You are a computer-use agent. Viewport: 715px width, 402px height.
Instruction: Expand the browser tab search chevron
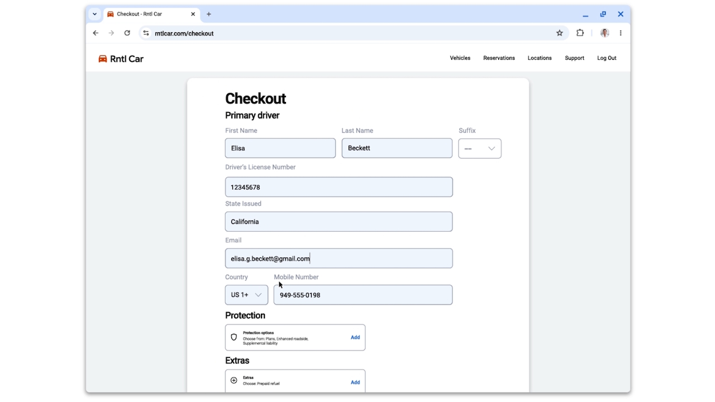(x=94, y=14)
